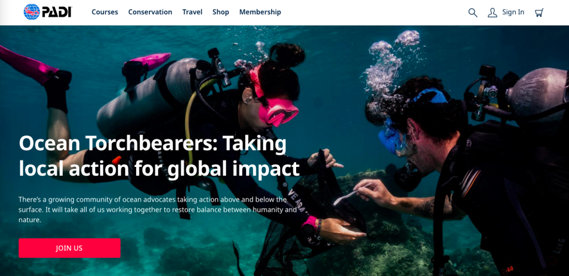The width and height of the screenshot is (569, 276).
Task: Click the user account silhouette icon
Action: (492, 13)
